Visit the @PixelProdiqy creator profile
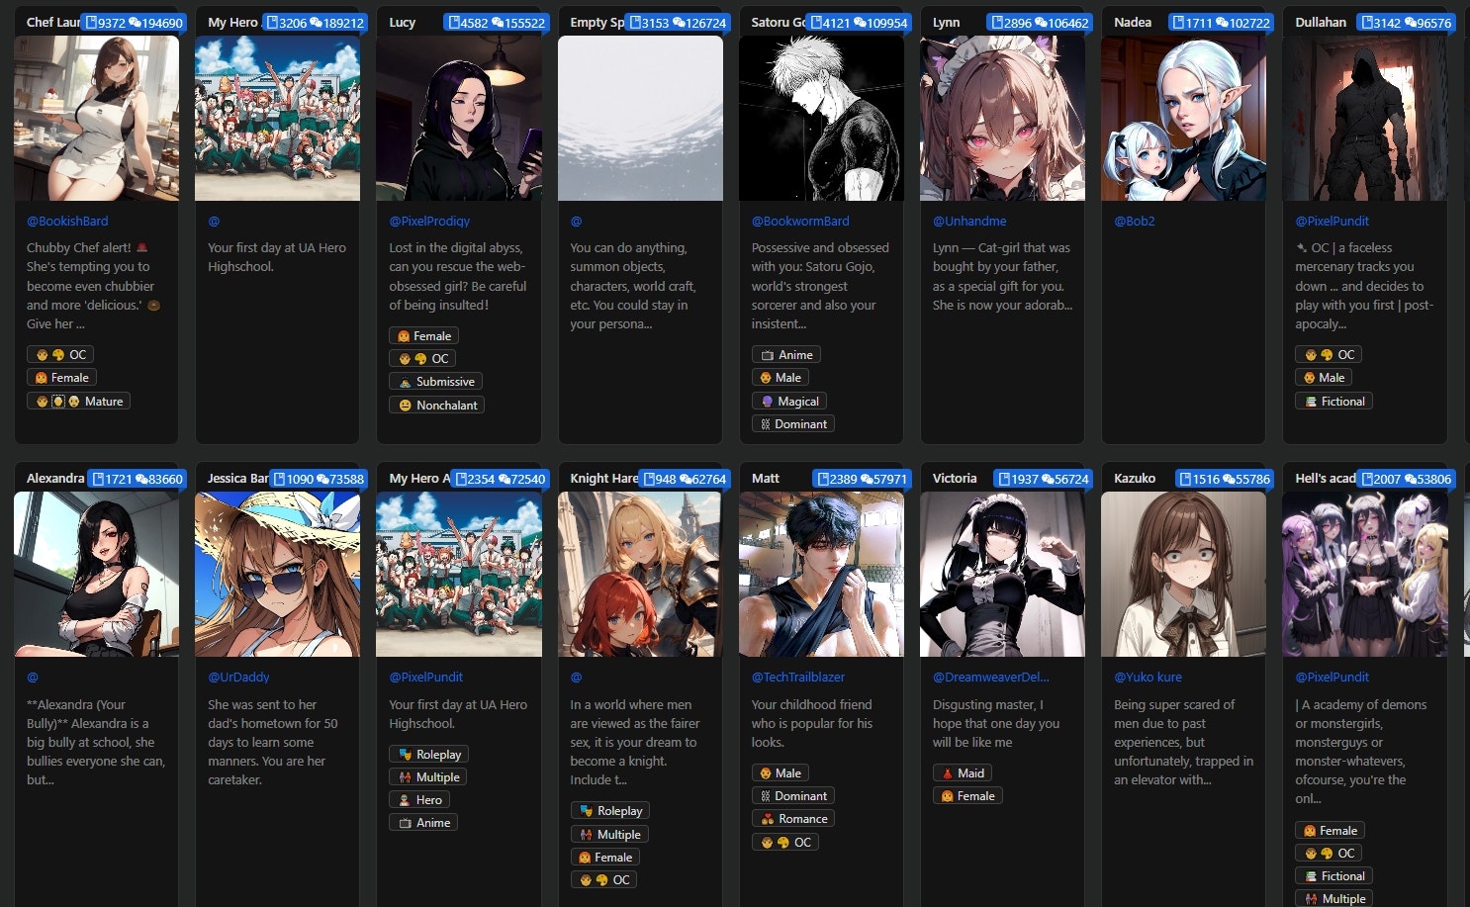Screen dimensions: 1470x907 point(429,222)
